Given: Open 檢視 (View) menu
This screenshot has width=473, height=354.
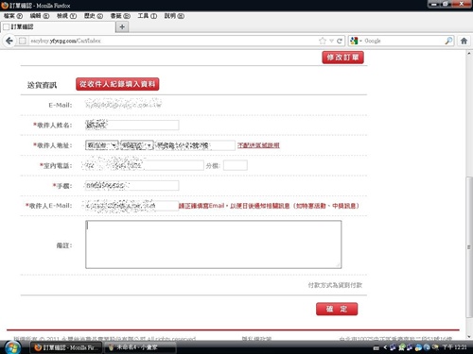Looking at the screenshot, I should 66,16.
